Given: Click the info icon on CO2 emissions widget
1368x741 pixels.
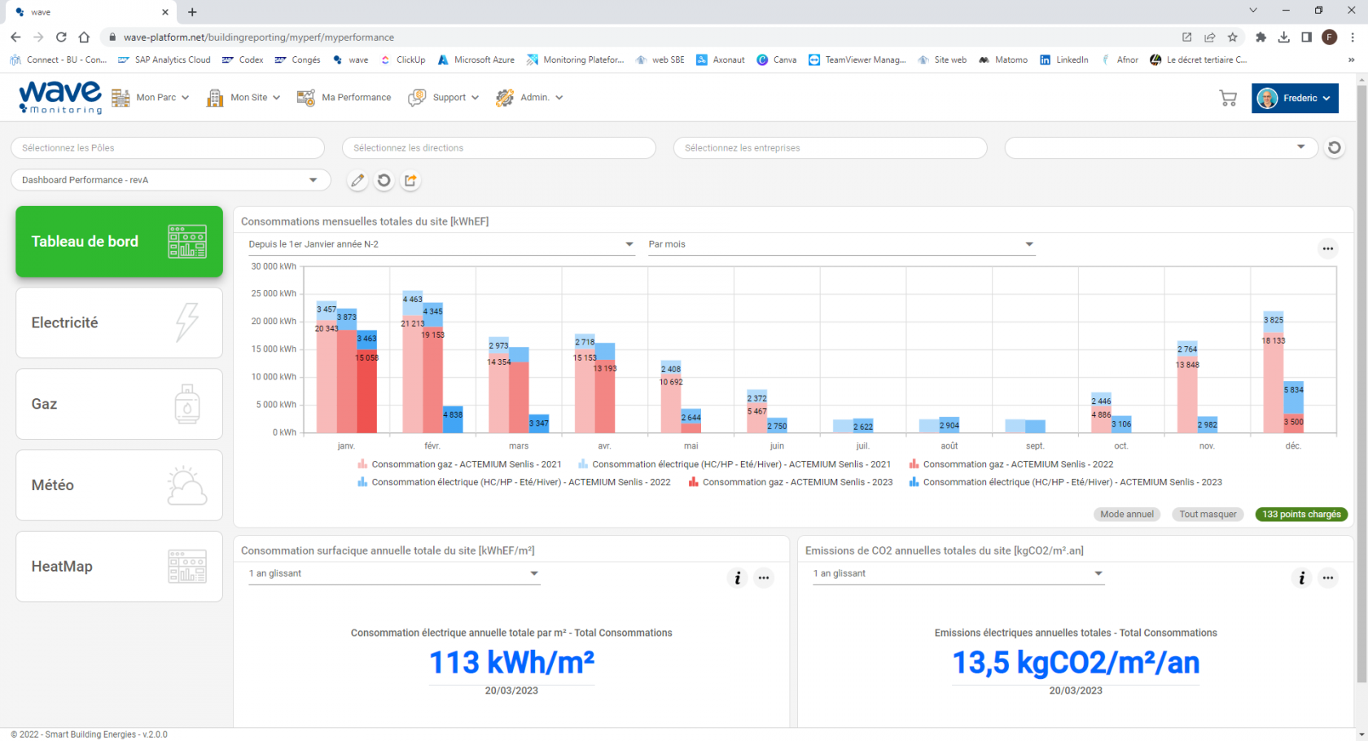Looking at the screenshot, I should pos(1301,577).
